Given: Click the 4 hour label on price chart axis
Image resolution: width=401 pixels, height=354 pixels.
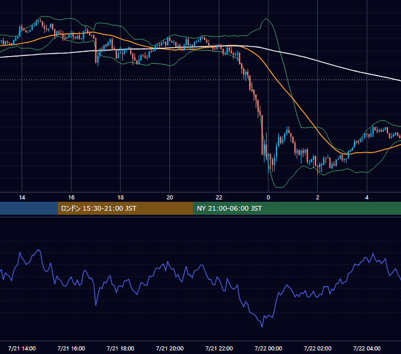Looking at the screenshot, I should point(367,198).
